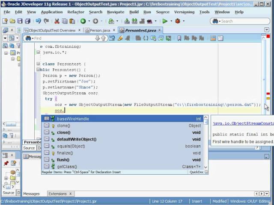Click the green Run play icon

[165, 21]
